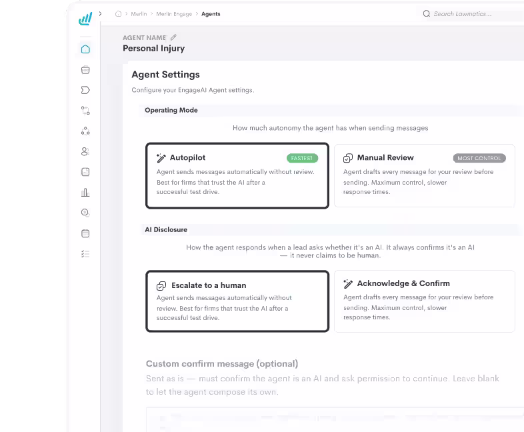Choose the Escalate to a human option
Viewport: 524px width, 432px height.
coord(237,301)
